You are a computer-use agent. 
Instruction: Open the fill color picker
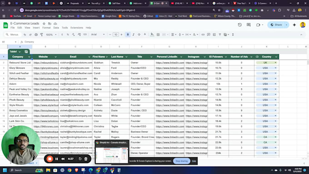click(x=152, y=35)
